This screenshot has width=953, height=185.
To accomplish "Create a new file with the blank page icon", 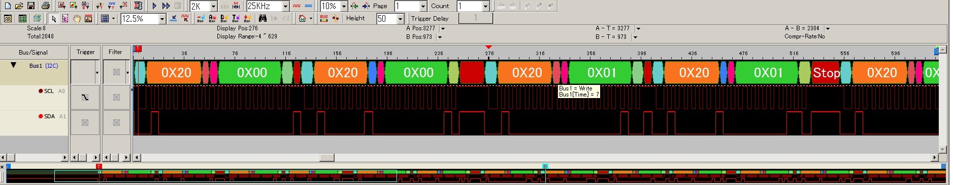I will [7, 6].
